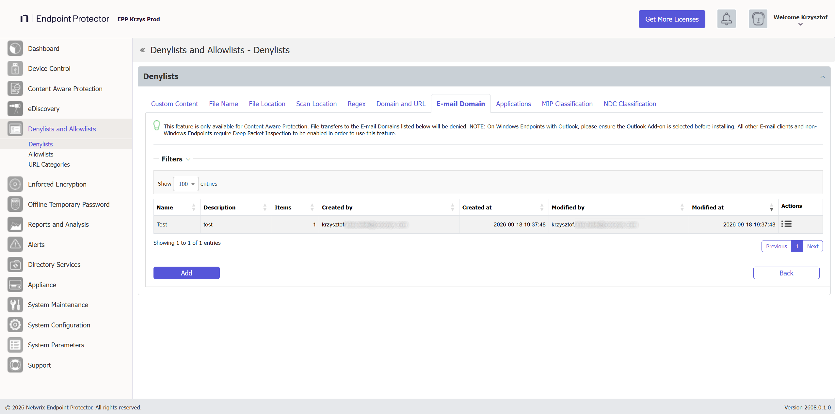The height and width of the screenshot is (414, 835).
Task: Switch to Domain and URL tab
Action: point(401,104)
